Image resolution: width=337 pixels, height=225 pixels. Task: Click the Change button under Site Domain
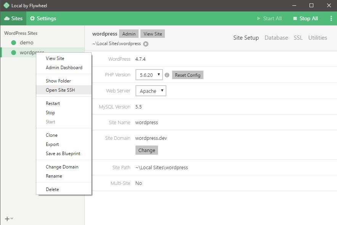pos(147,150)
